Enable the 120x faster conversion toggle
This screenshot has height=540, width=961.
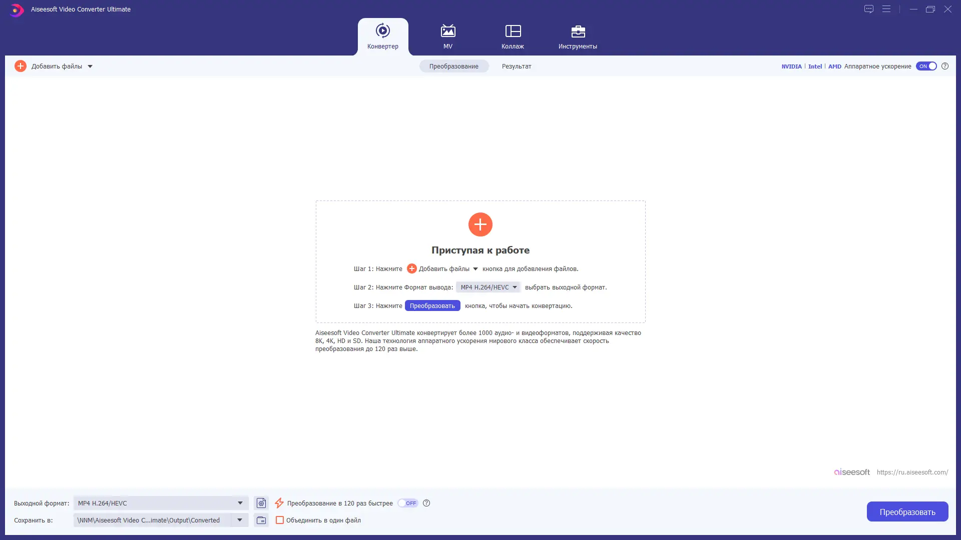click(408, 503)
